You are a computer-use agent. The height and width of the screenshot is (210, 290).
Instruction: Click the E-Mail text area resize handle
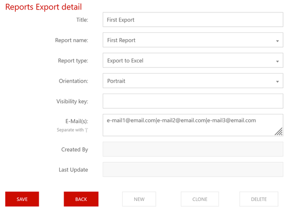click(279, 133)
